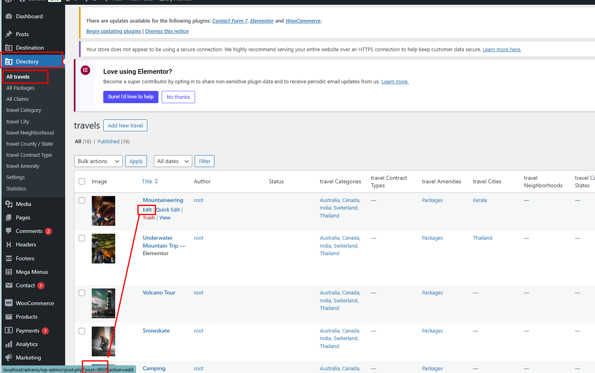This screenshot has width=595, height=373.
Task: Click Quick Edit link under Mountaineering
Action: pos(168,210)
